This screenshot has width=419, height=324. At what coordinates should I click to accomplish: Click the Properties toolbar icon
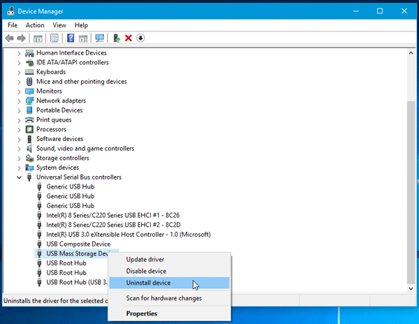pyautogui.click(x=54, y=38)
